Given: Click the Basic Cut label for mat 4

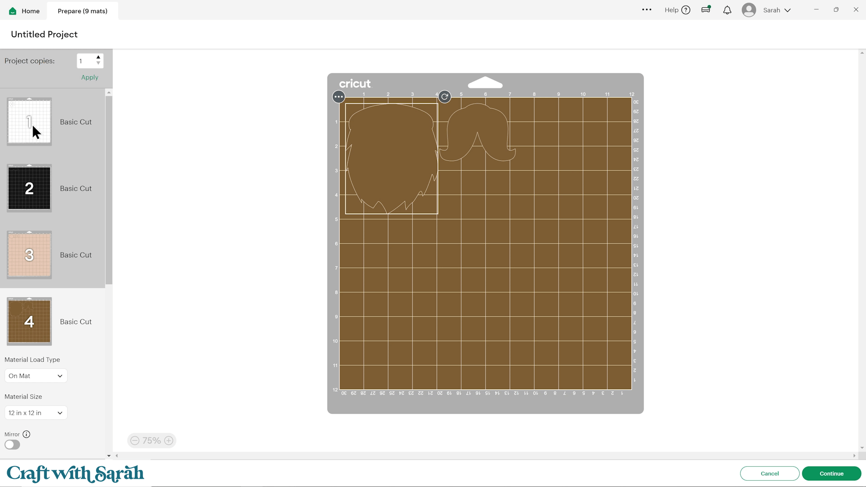Looking at the screenshot, I should (x=76, y=322).
